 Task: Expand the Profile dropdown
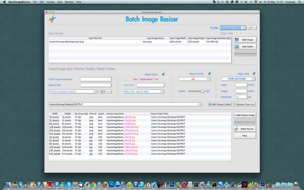[244, 27]
